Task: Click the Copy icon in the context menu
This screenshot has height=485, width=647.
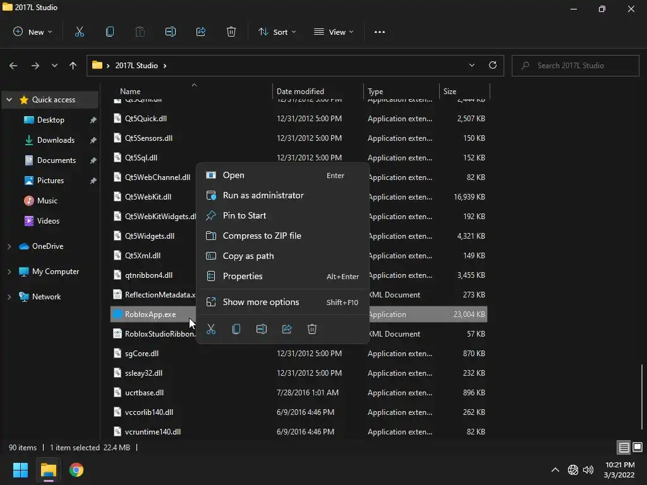Action: click(x=236, y=328)
